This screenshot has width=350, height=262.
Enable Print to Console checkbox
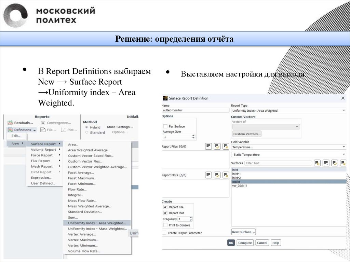click(165, 225)
